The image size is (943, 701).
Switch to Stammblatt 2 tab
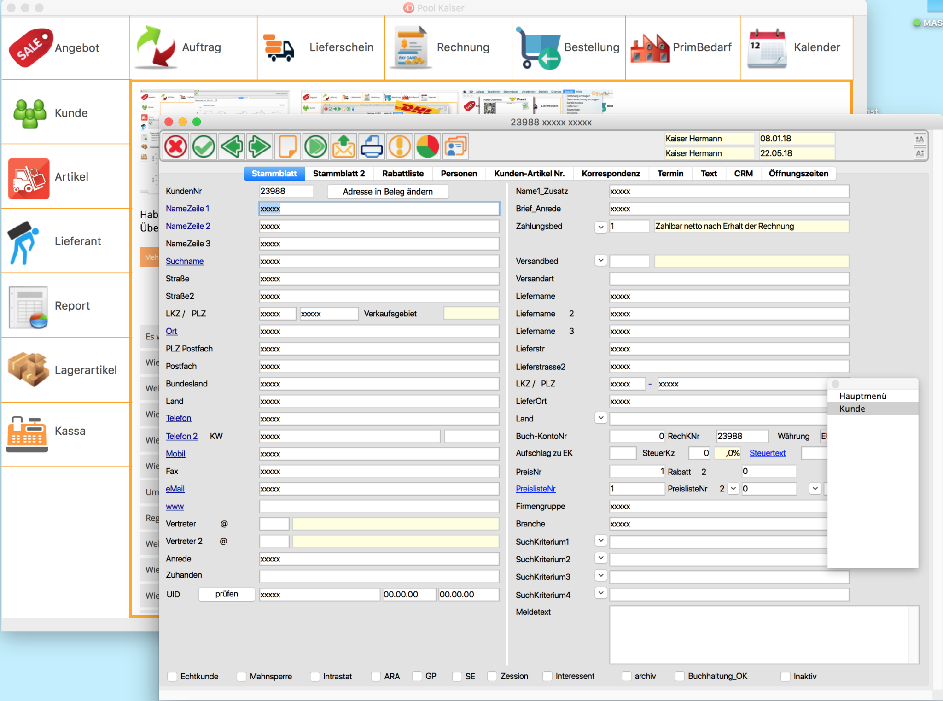coord(339,174)
